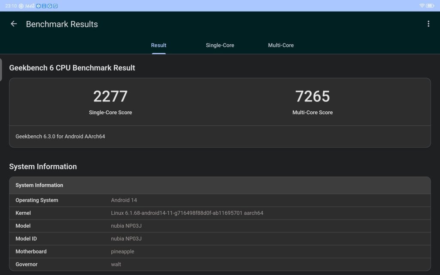Tap the Benchmark Results page title

pos(62,24)
